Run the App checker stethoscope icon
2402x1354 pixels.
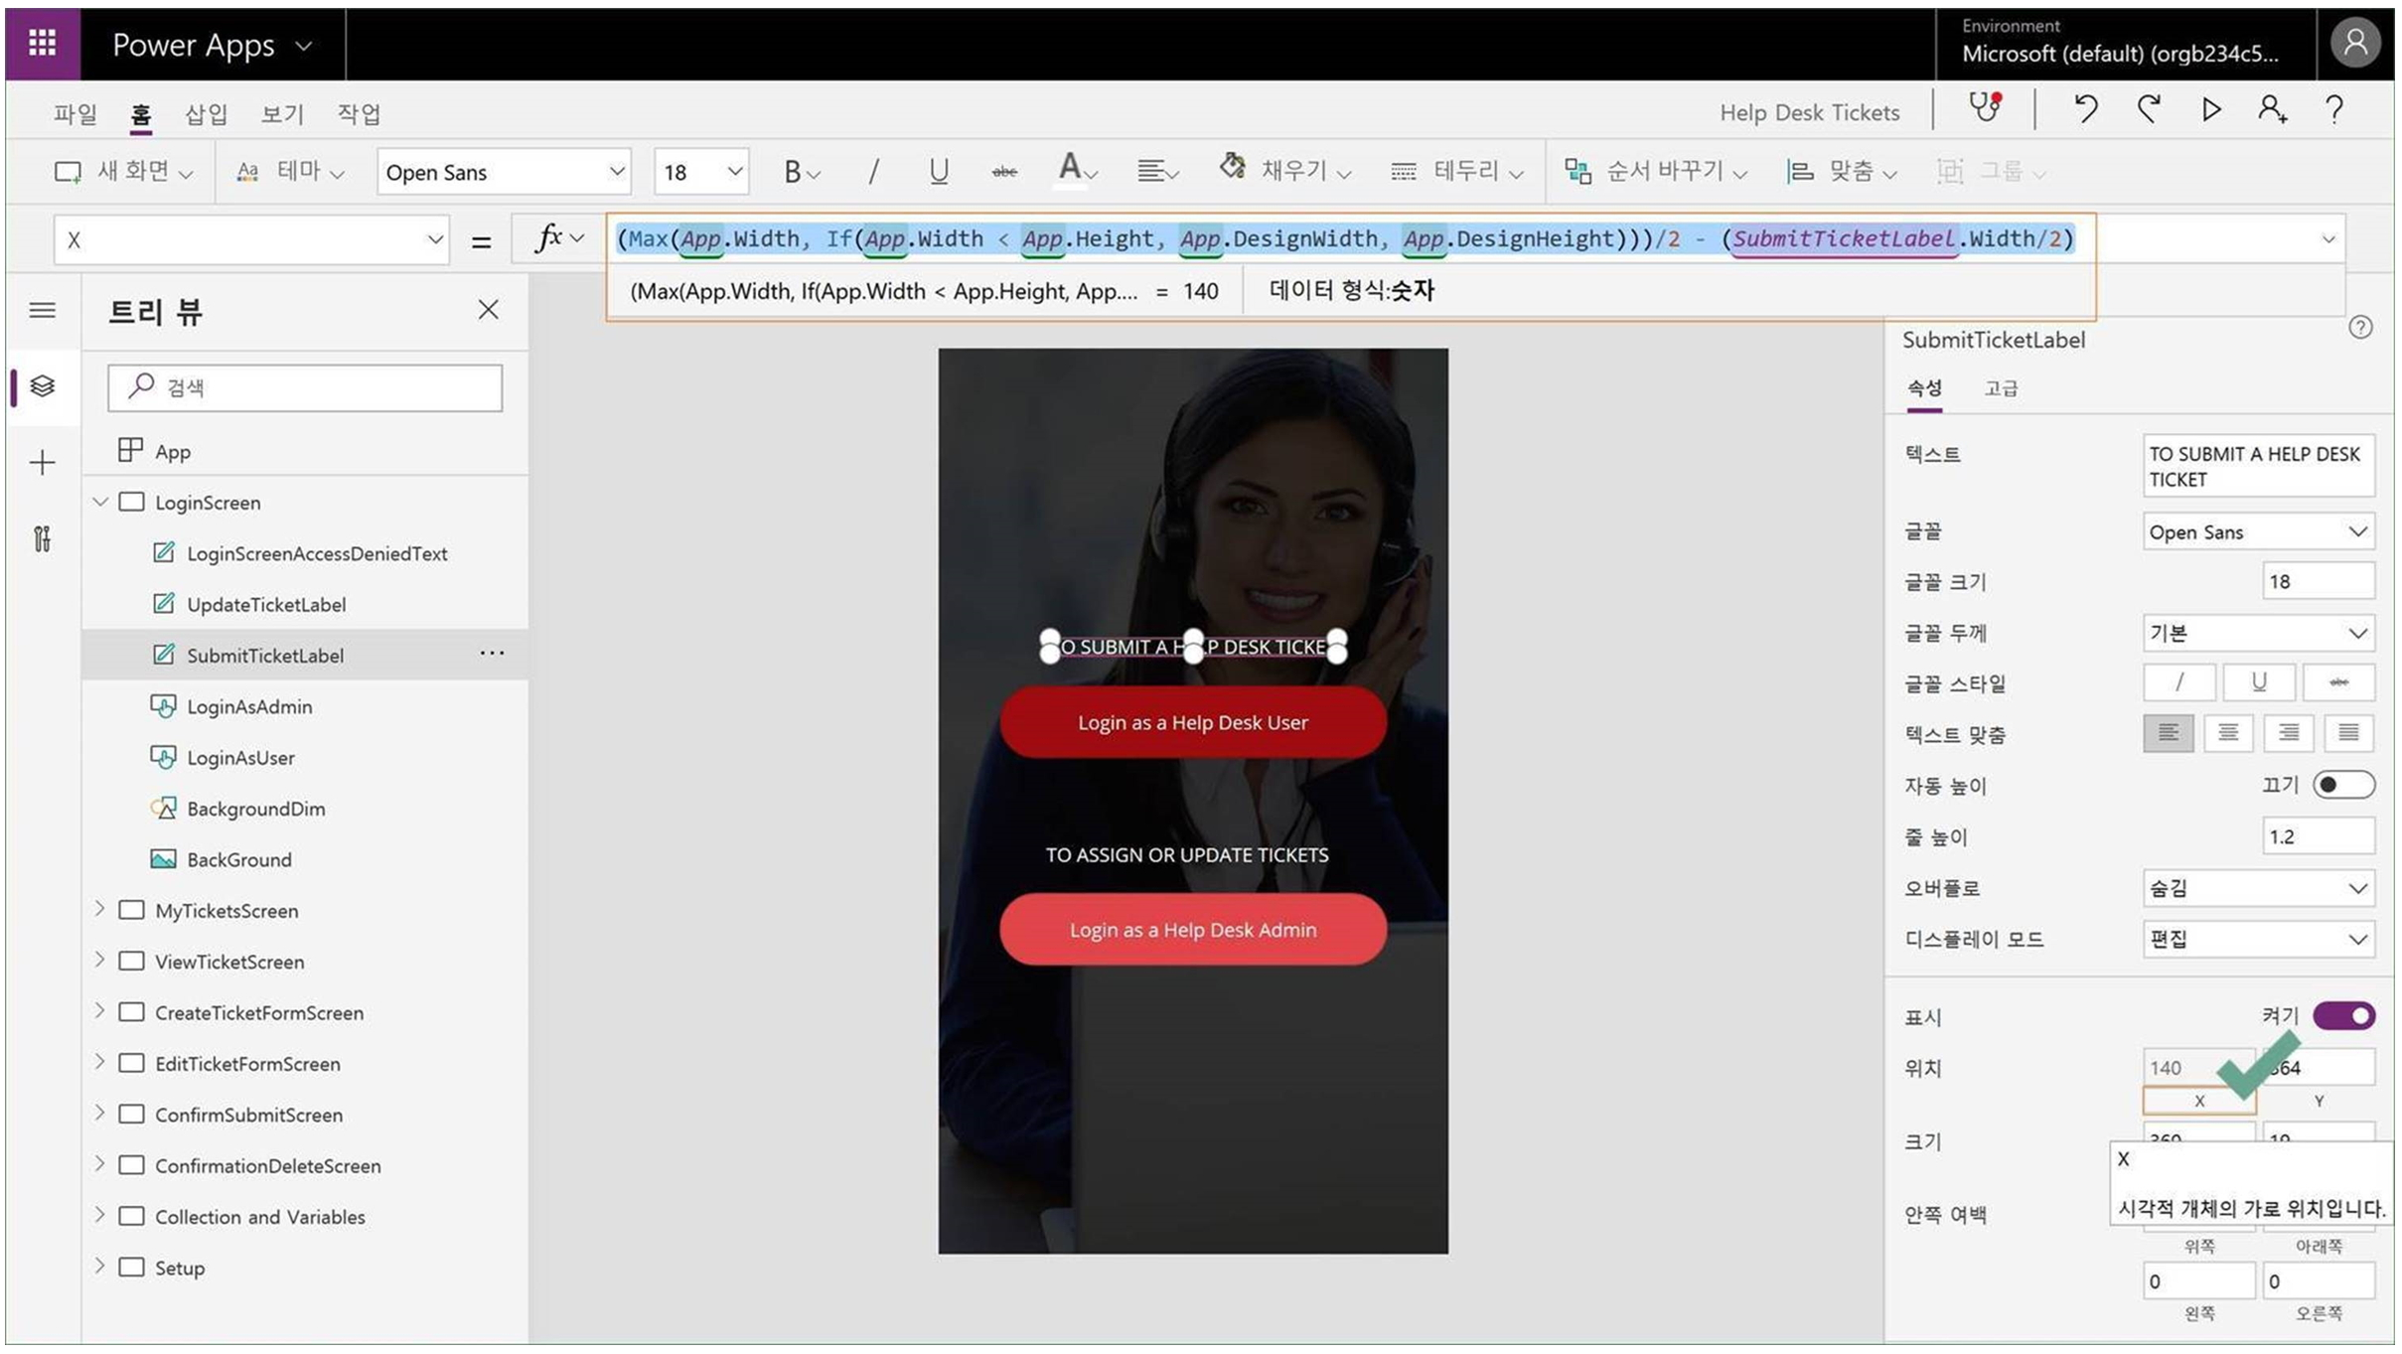click(1985, 108)
